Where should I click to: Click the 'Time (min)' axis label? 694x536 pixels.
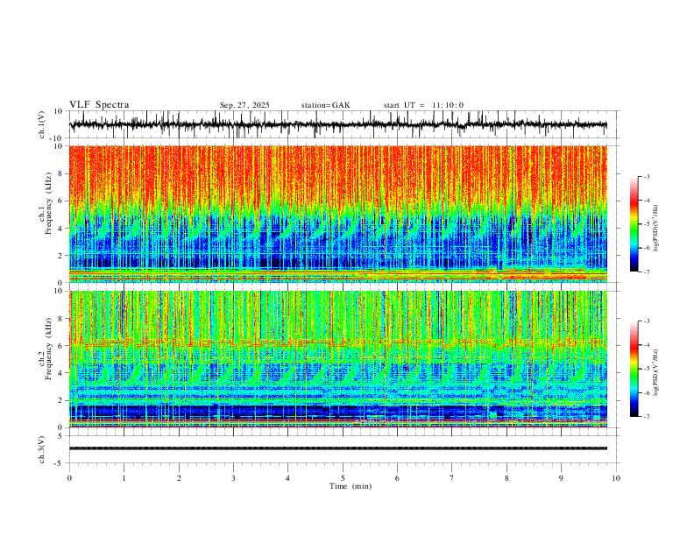351,486
